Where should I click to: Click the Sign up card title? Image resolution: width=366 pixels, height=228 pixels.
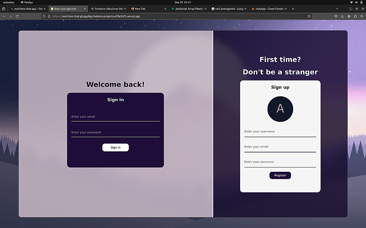(280, 87)
